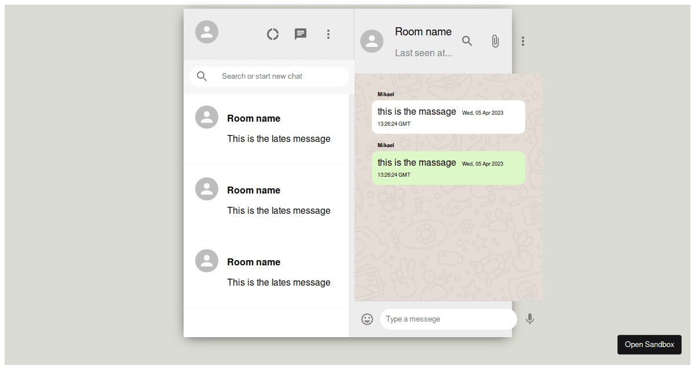Open the third Room name chat in list

point(266,272)
